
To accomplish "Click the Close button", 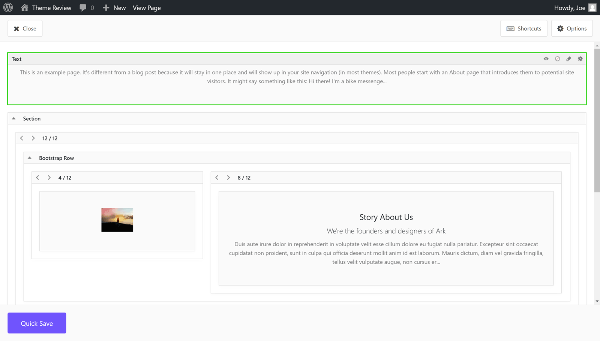I will click(x=25, y=28).
